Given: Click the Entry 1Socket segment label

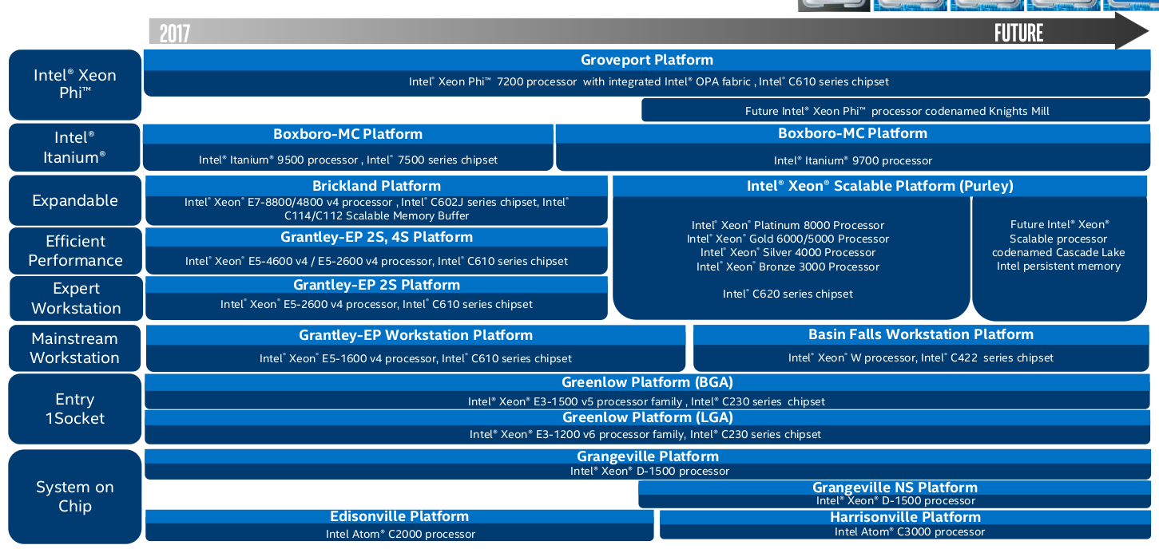Looking at the screenshot, I should coord(75,409).
